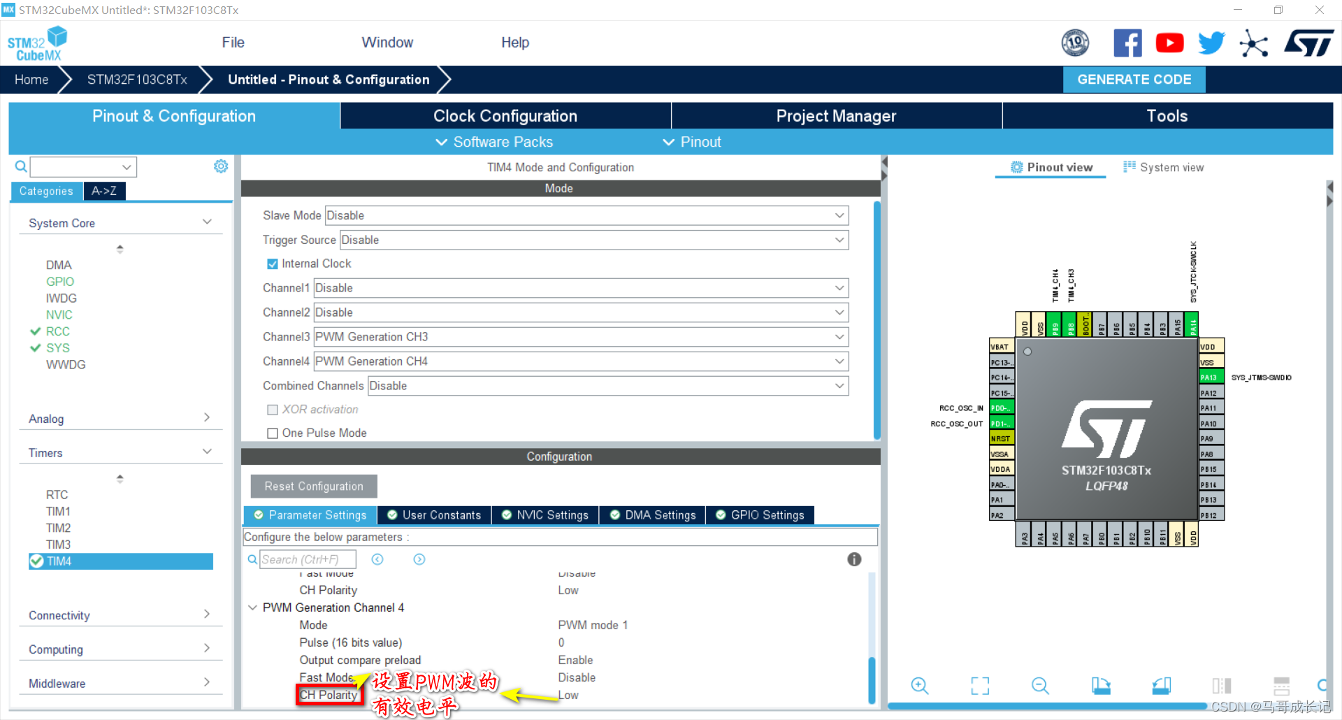Click the green PA13 pin on chip
Image resolution: width=1342 pixels, height=720 pixels.
pos(1211,377)
